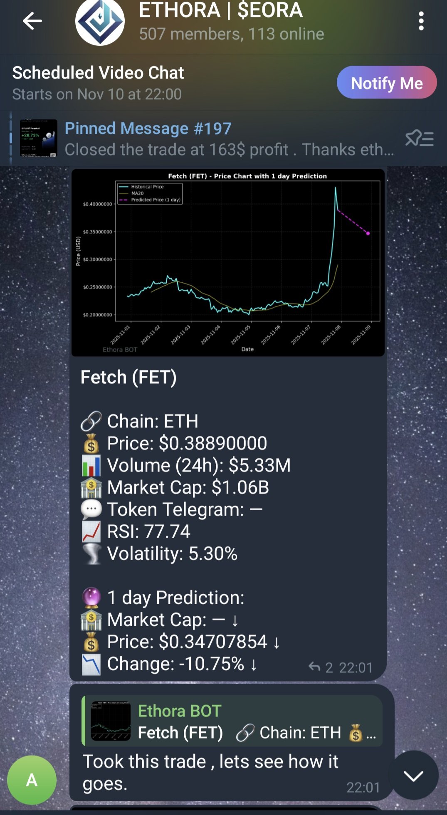The height and width of the screenshot is (815, 447).
Task: Open the pinned messages list icon
Action: click(x=419, y=138)
